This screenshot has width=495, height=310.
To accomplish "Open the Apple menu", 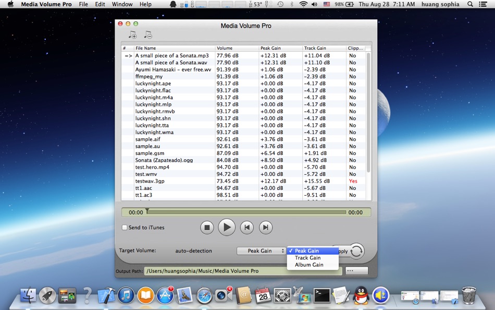I will point(10,4).
